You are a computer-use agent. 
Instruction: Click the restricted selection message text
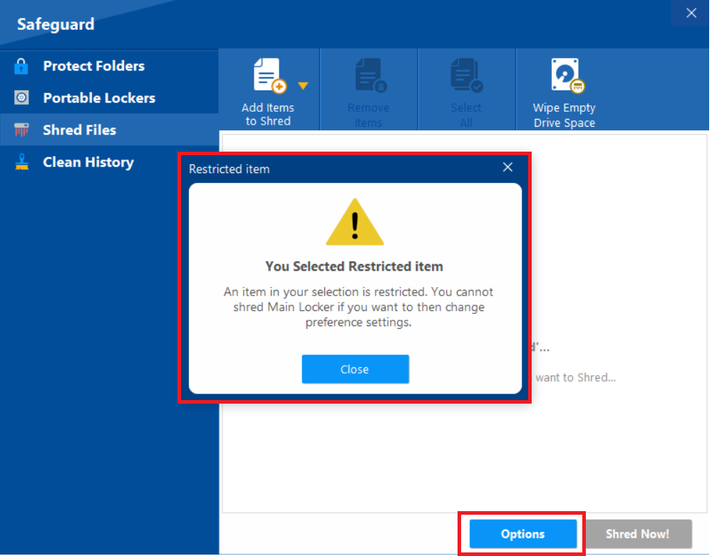358,307
